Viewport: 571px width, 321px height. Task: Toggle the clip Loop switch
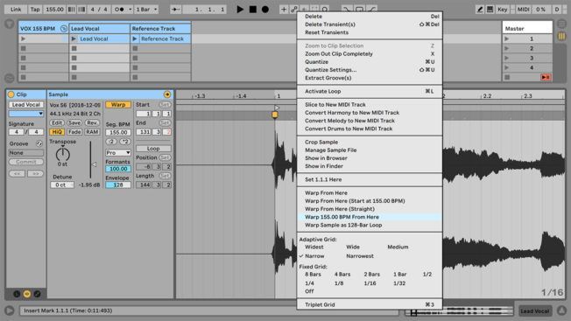coord(153,149)
